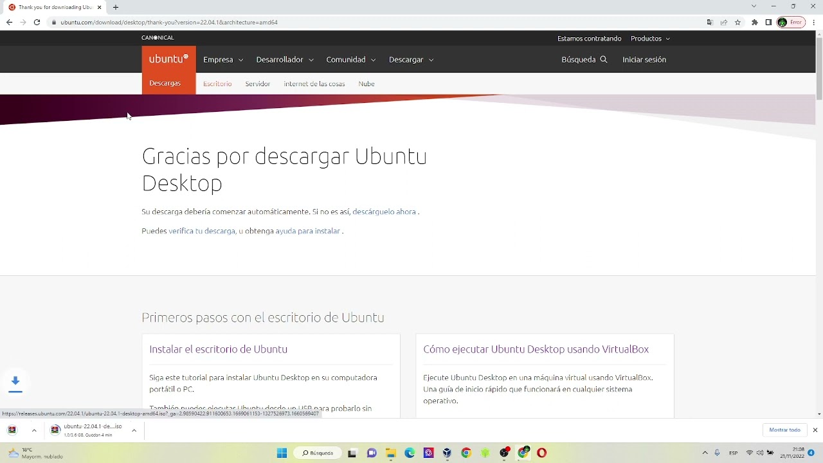Click the page vertical scrollbar
The width and height of the screenshot is (823, 463).
pos(819,68)
